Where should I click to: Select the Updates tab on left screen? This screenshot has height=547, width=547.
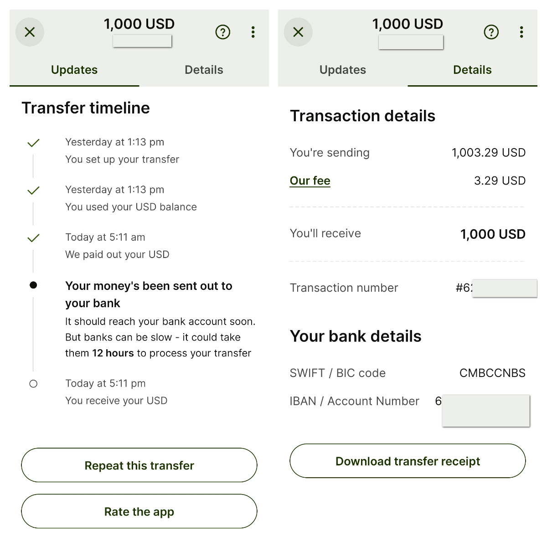[74, 70]
